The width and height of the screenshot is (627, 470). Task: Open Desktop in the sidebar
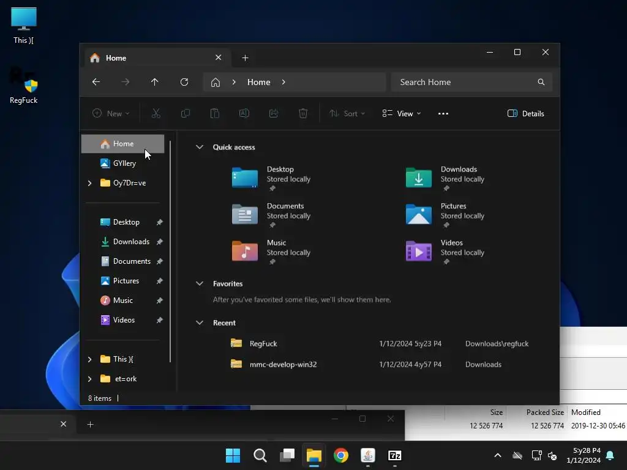coord(126,222)
